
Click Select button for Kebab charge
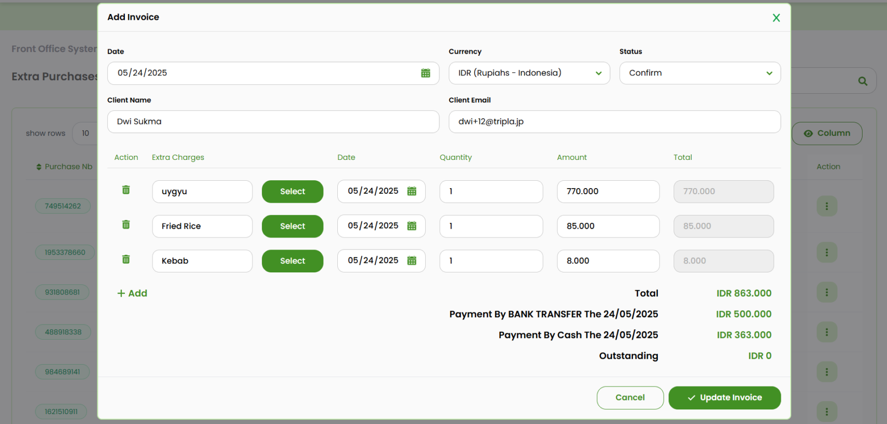point(293,260)
